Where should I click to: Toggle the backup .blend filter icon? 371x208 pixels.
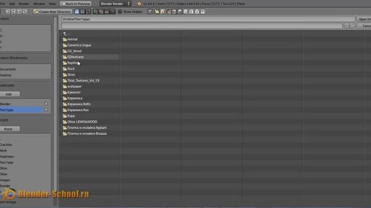pos(168,12)
